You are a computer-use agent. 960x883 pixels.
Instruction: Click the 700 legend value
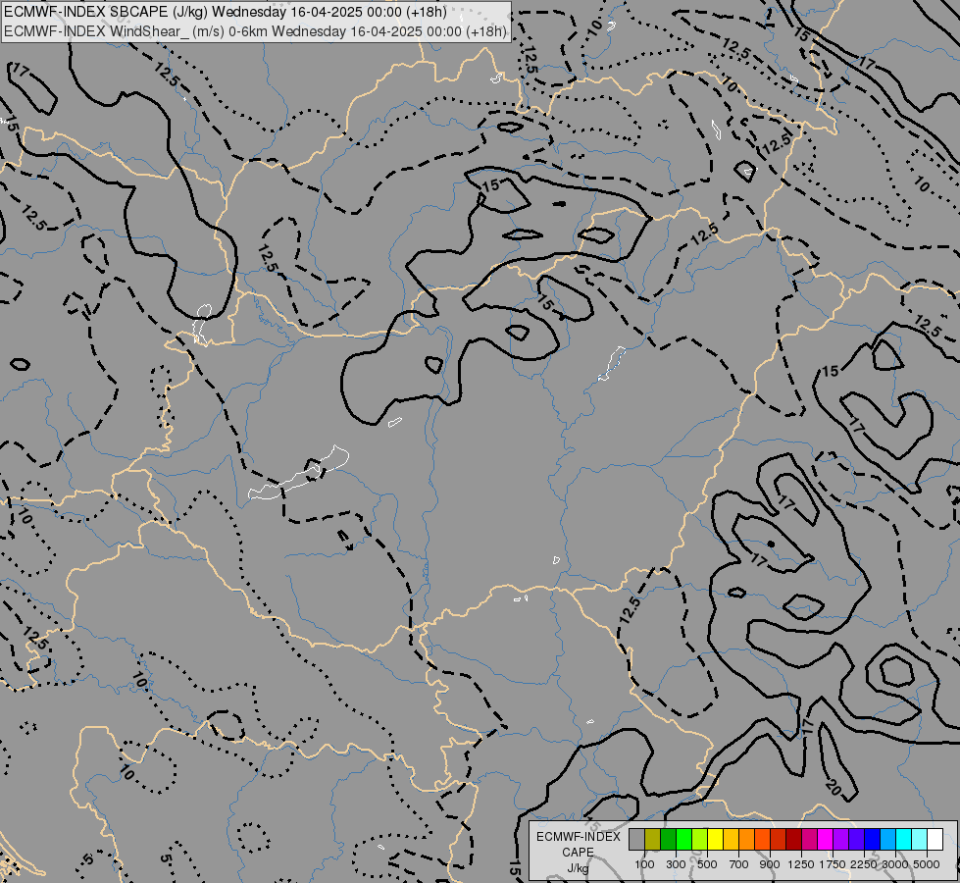pyautogui.click(x=739, y=864)
